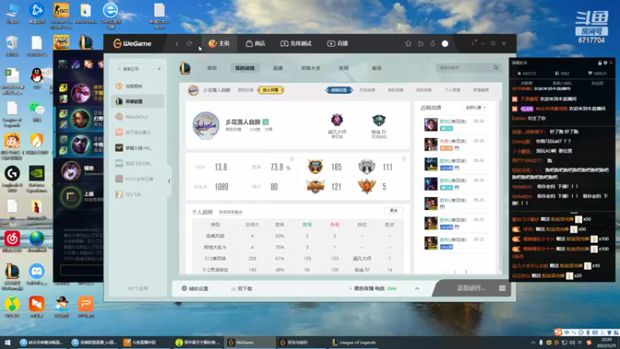Open the 英雄大全 tab

point(311,68)
